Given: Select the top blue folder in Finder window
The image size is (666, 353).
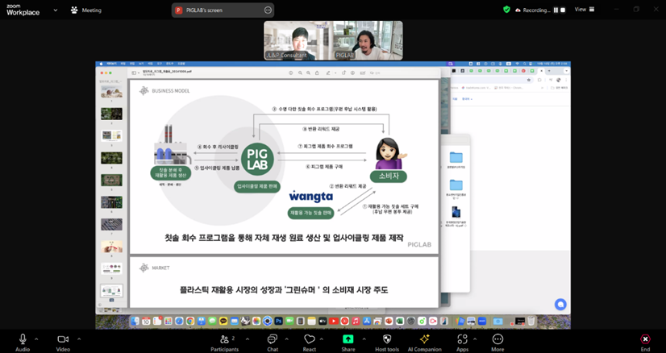Looking at the screenshot, I should click(456, 158).
